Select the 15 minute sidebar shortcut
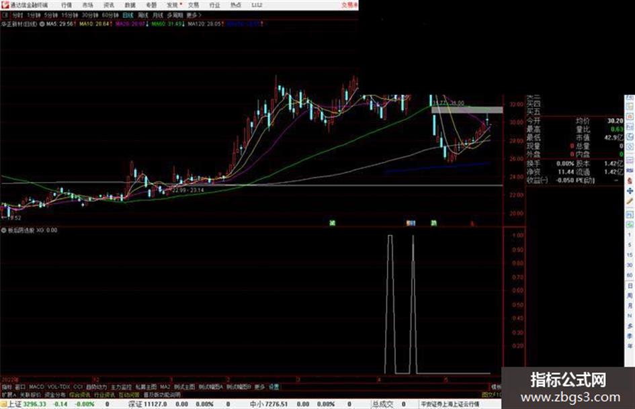 tap(630, 255)
